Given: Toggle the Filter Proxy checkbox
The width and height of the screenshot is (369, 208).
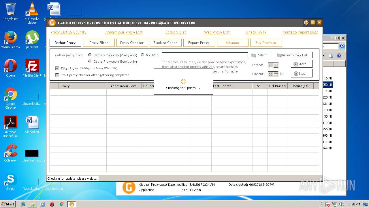Looking at the screenshot, I should pyautogui.click(x=57, y=68).
